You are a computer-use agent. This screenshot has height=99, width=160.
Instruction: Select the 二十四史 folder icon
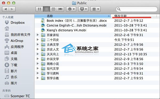point(43,40)
